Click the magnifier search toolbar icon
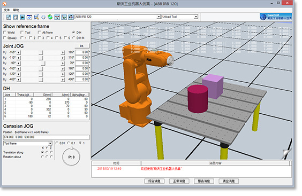Viewport: 302px width, 196px height. tap(36, 17)
